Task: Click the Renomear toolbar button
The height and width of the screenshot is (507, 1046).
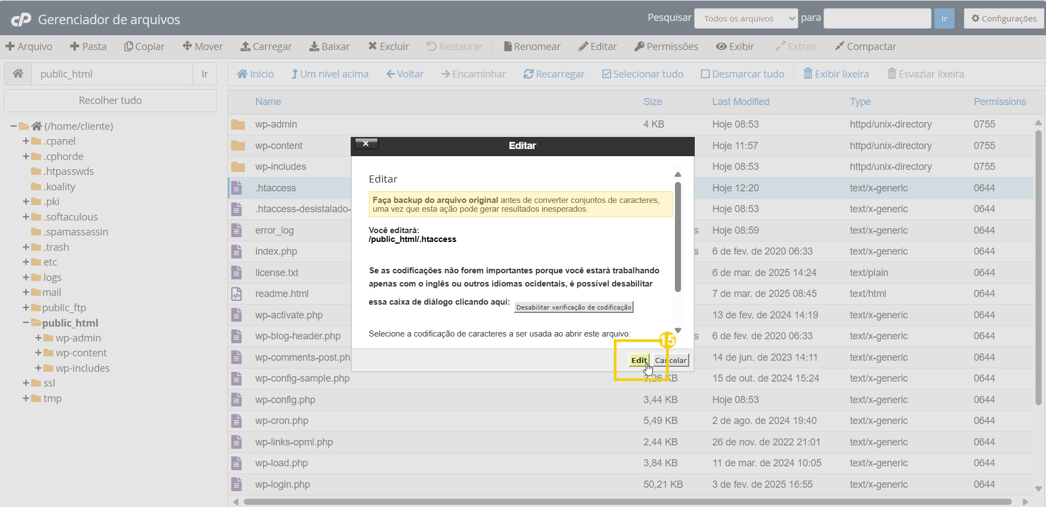Action: pyautogui.click(x=532, y=47)
